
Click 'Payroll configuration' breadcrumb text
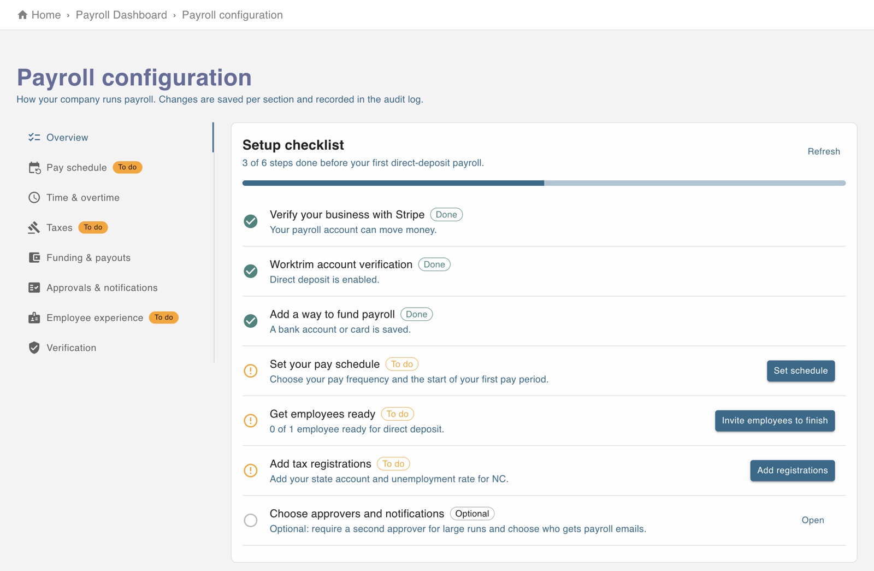(232, 15)
